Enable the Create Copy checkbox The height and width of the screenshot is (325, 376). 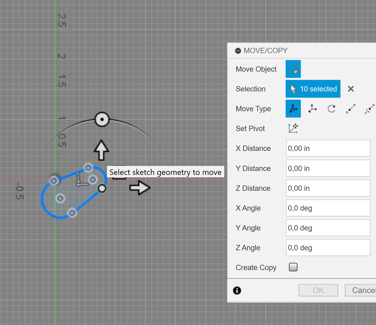pyautogui.click(x=293, y=267)
